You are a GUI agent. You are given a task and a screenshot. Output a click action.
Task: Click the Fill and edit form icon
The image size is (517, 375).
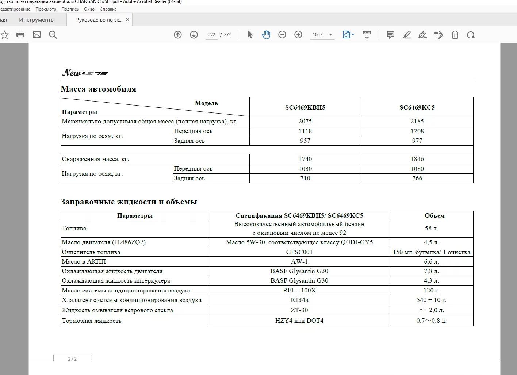click(439, 35)
